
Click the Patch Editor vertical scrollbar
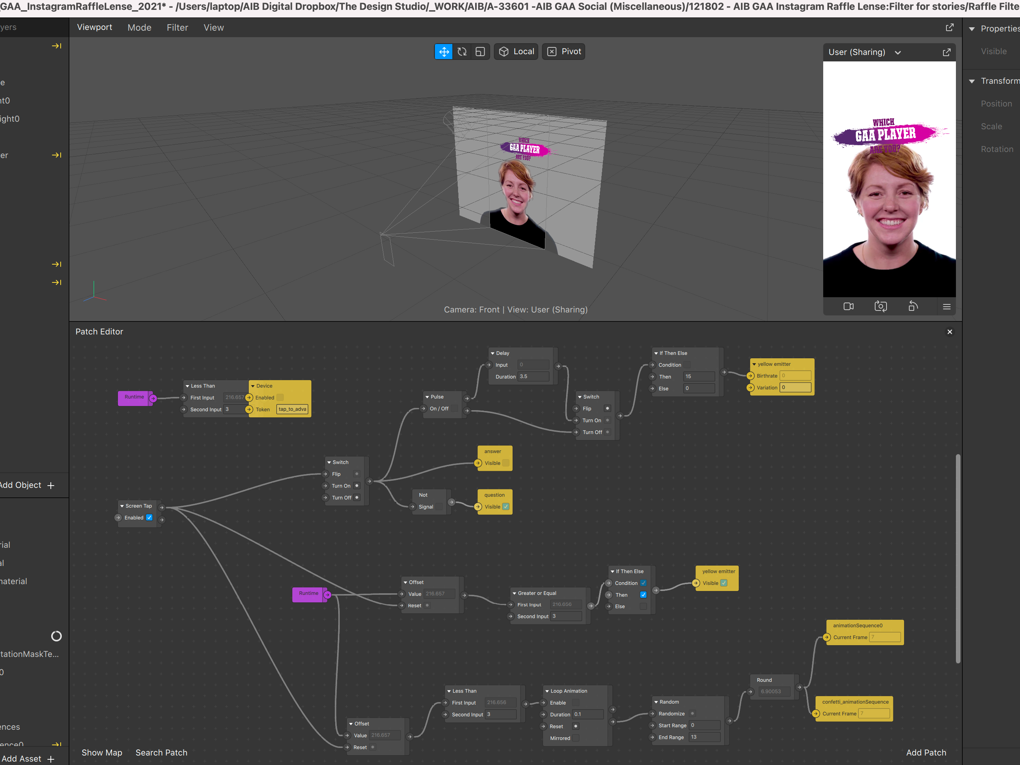coord(958,558)
